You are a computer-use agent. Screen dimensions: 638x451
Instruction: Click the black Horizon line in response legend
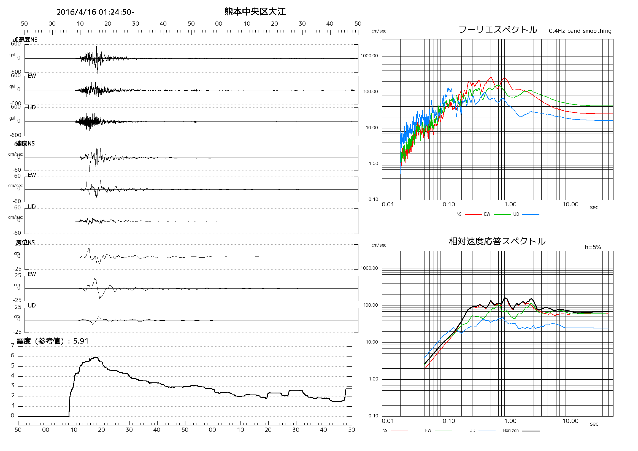531,431
